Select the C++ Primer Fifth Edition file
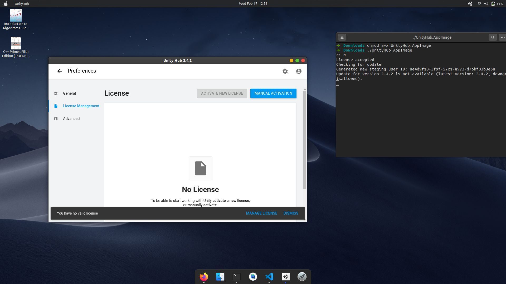Viewport: 506px width, 284px height. tap(16, 47)
